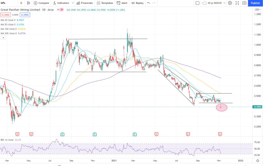Take a chart snapshot with camera

(x=244, y=3)
